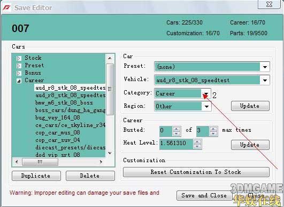Click car list vertical scrollbar thumb

tap(110, 89)
